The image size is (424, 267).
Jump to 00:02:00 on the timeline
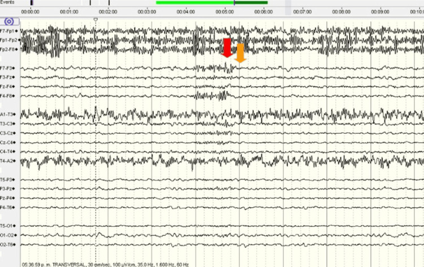pos(108,12)
